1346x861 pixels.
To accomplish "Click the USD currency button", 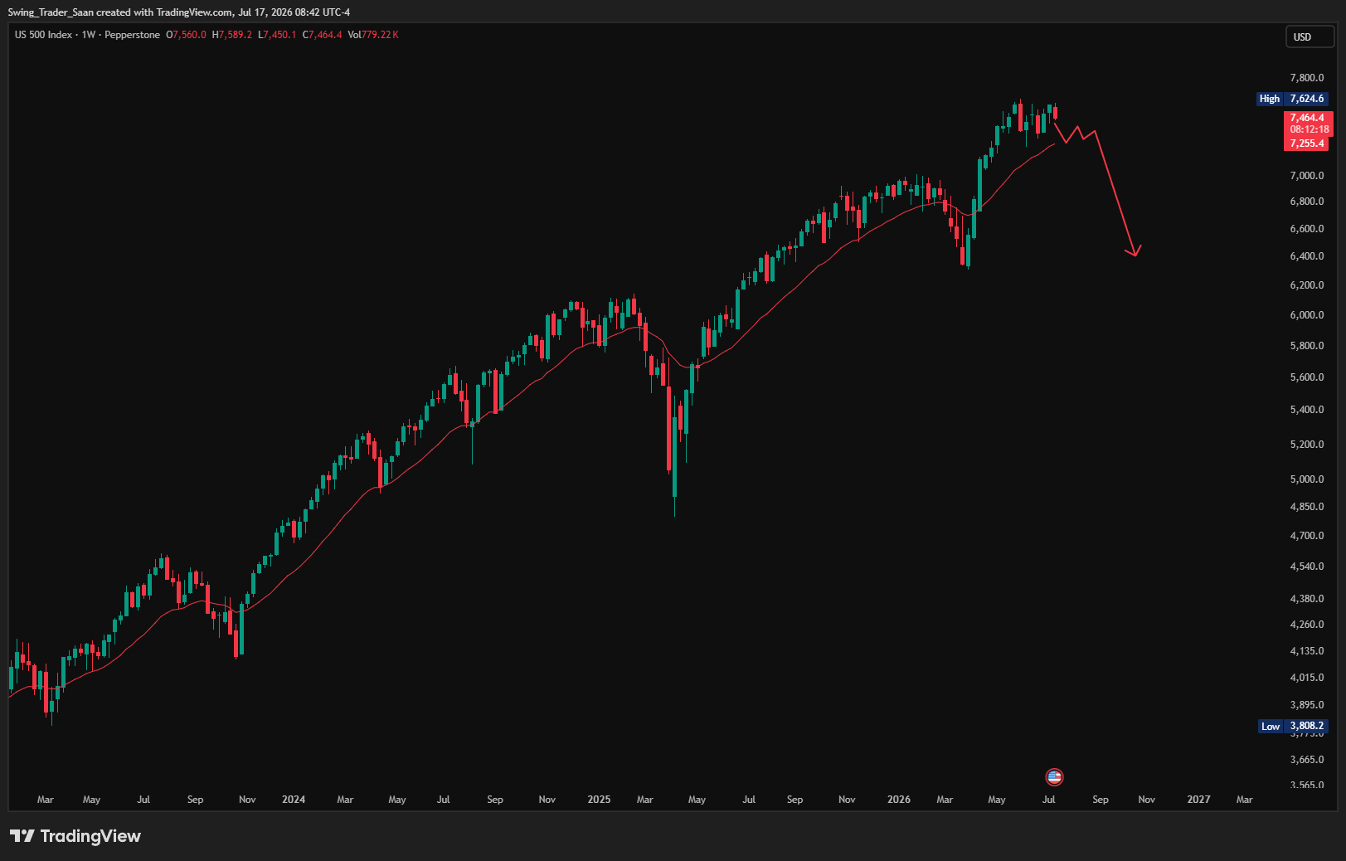I will pos(1310,36).
